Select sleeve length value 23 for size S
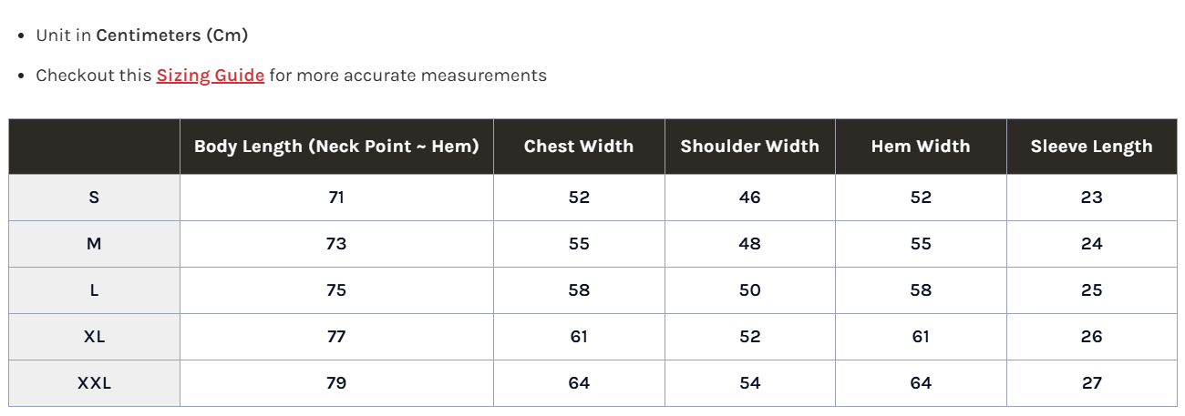This screenshot has width=1185, height=416. [x=1092, y=198]
